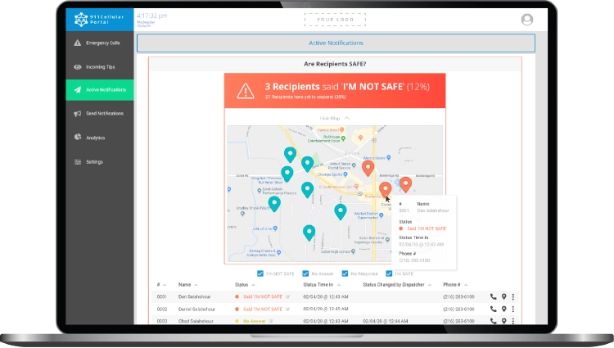This screenshot has width=614, height=348.
Task: Select Active Notifications in the sidebar
Action: (99, 89)
